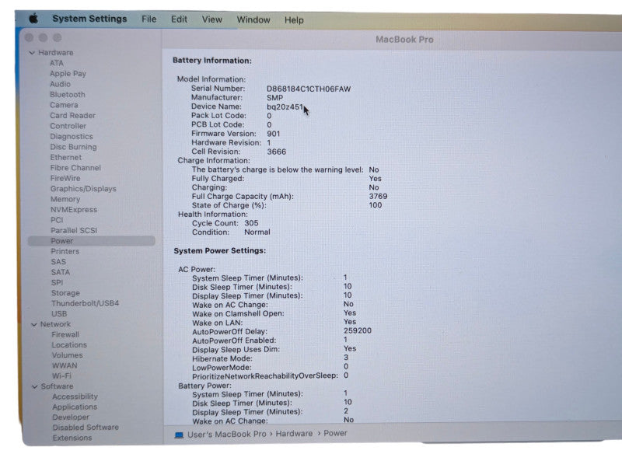The image size is (622, 468).
Task: Click the MacBook Pro window title
Action: [404, 40]
